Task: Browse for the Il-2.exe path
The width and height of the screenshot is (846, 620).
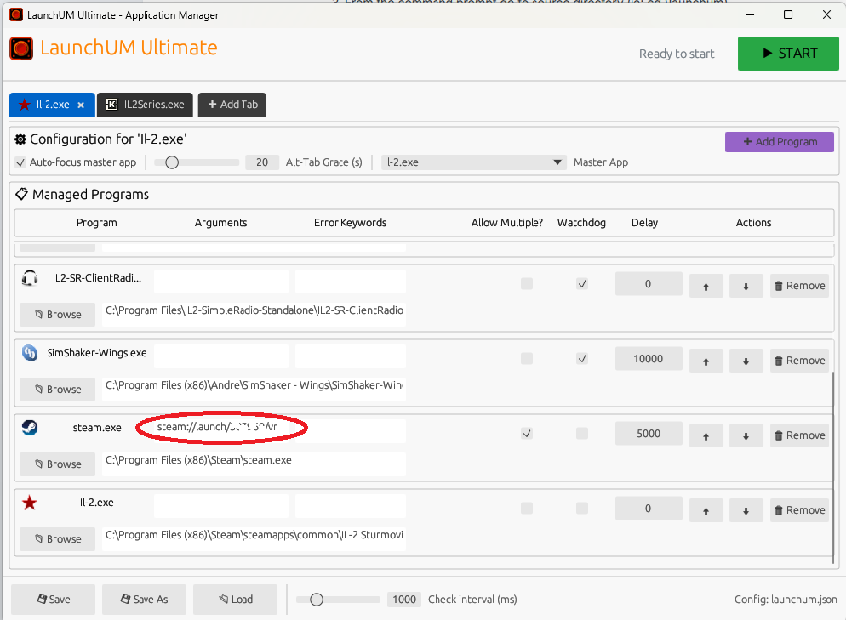Action: (57, 539)
